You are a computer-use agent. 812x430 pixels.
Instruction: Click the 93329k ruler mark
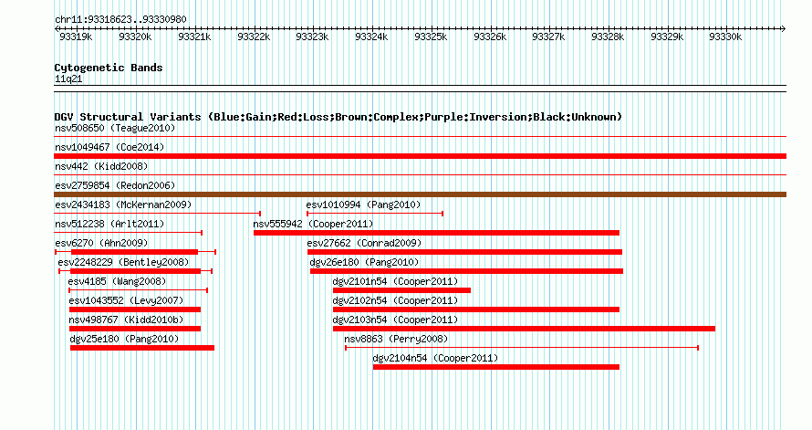[667, 37]
